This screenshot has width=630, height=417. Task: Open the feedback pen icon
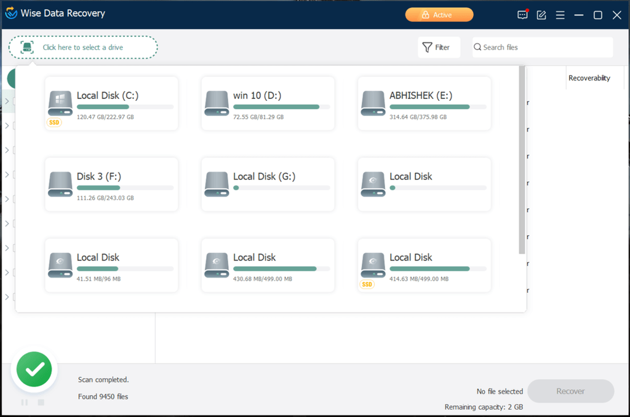tap(541, 15)
